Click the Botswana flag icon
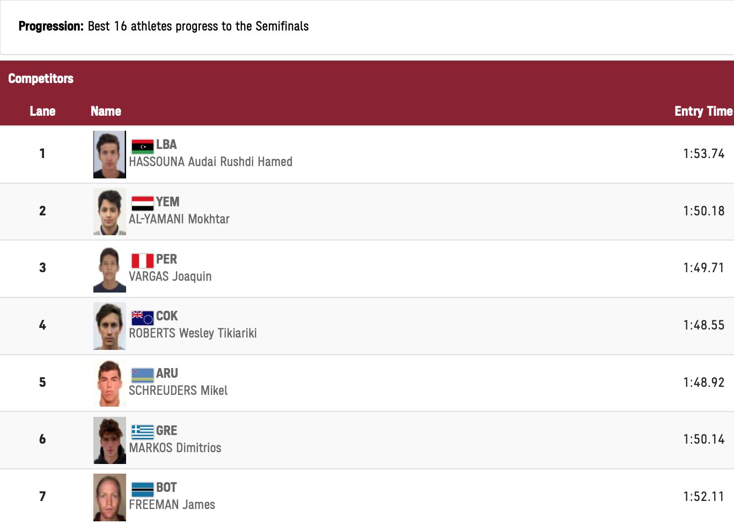This screenshot has width=734, height=524. (x=142, y=489)
